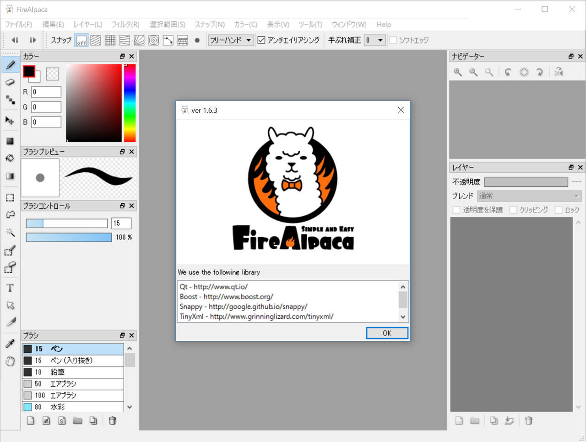This screenshot has width=586, height=442.
Task: Select the Hand tool
Action: click(10, 361)
